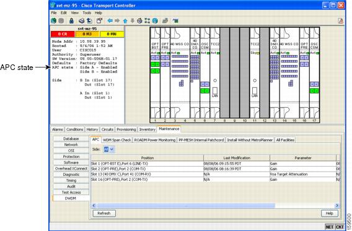This screenshot has height=231, width=352.
Task: Click the LAN port on slot 11 TCC2
Action: pos(255,91)
